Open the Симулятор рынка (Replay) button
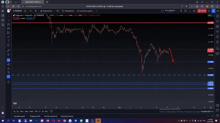Screen dimensions: 220x123 tap(85, 11)
